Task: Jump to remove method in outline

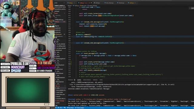Action: 58,96
